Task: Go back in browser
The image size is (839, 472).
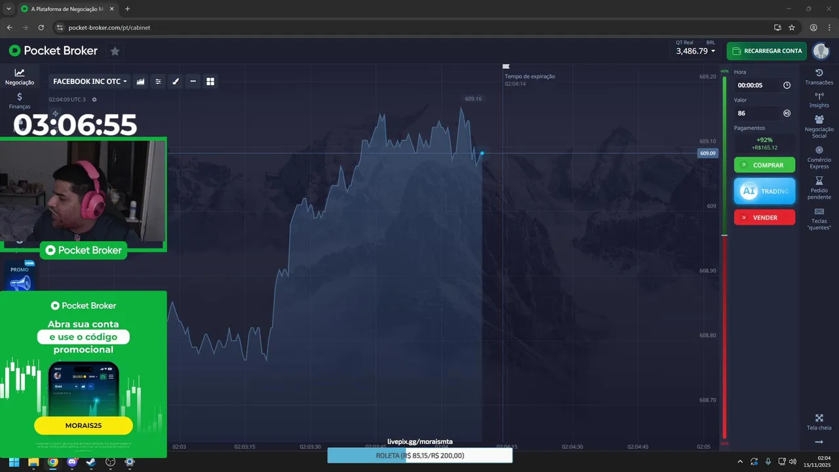Action: click(x=9, y=28)
